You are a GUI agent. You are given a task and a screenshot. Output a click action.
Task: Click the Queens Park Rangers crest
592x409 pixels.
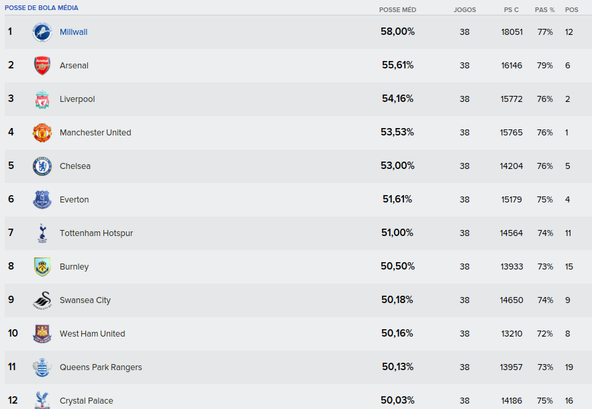pos(42,367)
